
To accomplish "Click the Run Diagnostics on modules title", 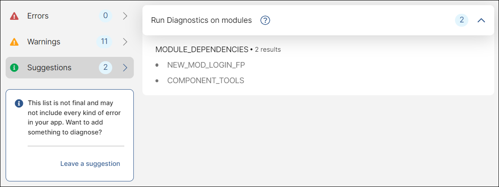I will click(x=202, y=20).
